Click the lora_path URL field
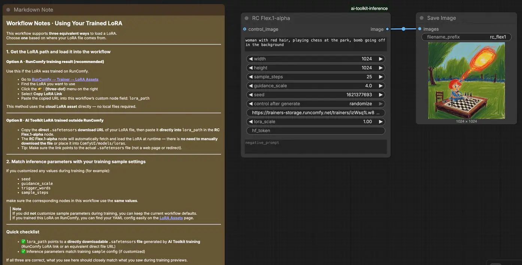This screenshot has width=522, height=265. coord(316,113)
